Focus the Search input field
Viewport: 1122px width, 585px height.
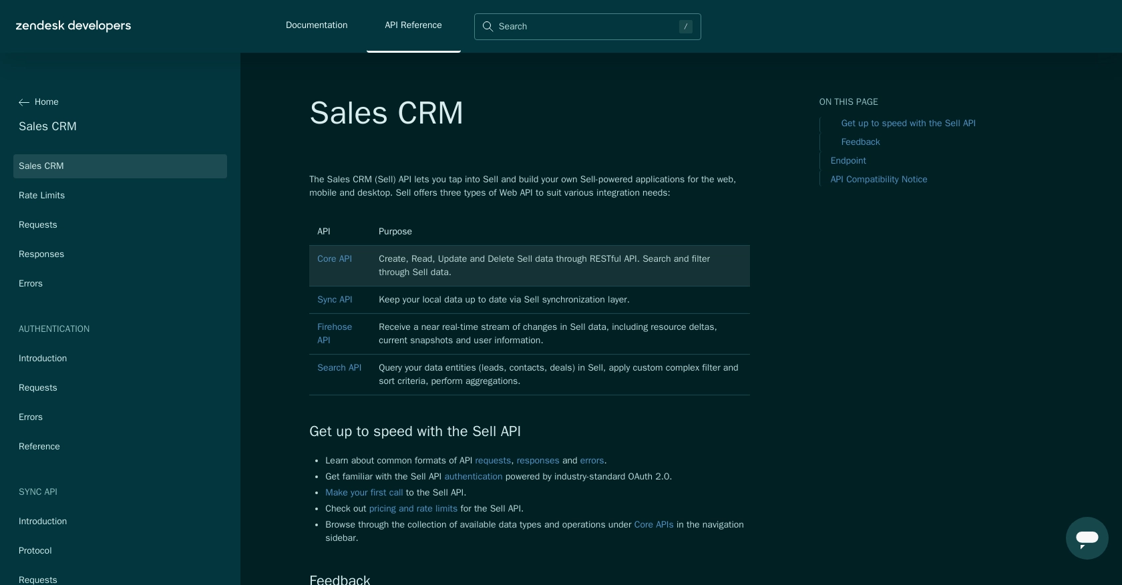588,27
